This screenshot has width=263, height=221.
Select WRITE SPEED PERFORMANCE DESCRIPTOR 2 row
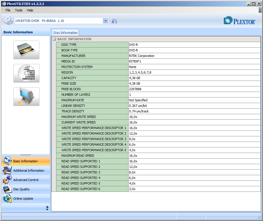pyautogui.click(x=158, y=133)
